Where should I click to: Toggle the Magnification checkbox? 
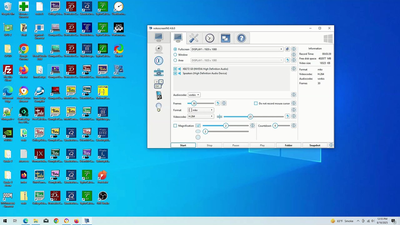(x=175, y=126)
